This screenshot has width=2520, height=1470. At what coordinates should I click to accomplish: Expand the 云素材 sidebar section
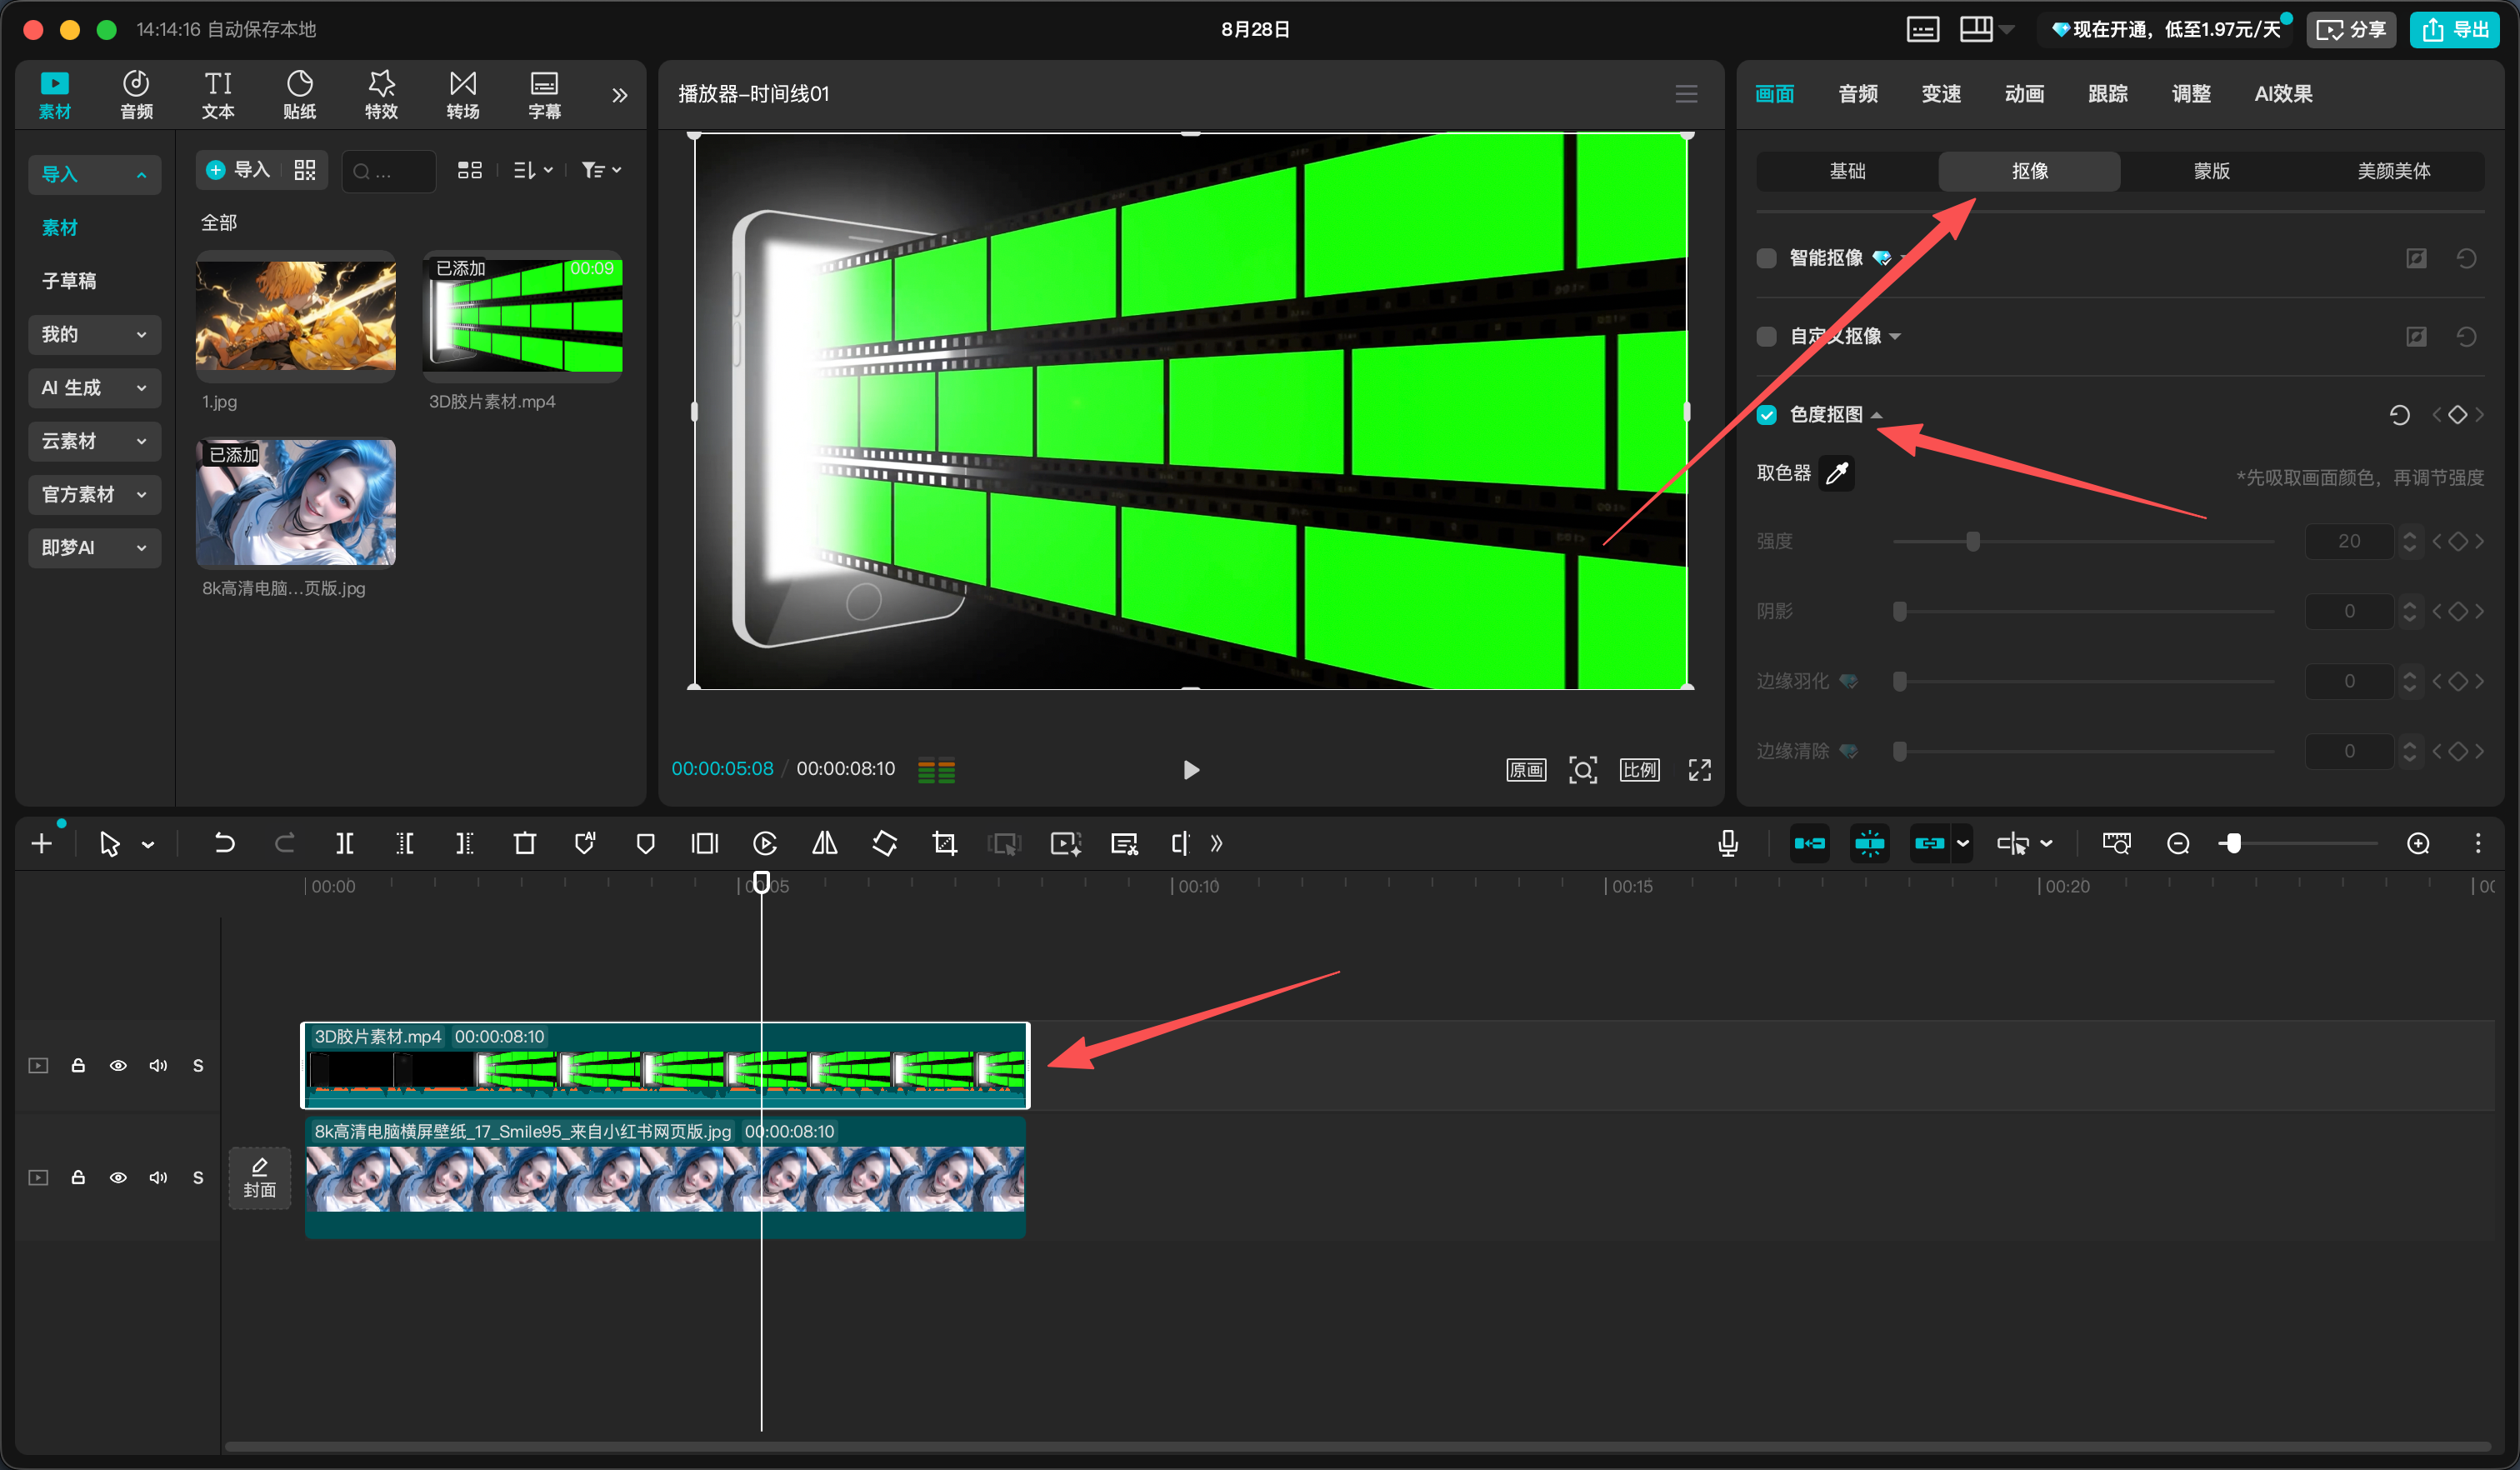(x=94, y=441)
